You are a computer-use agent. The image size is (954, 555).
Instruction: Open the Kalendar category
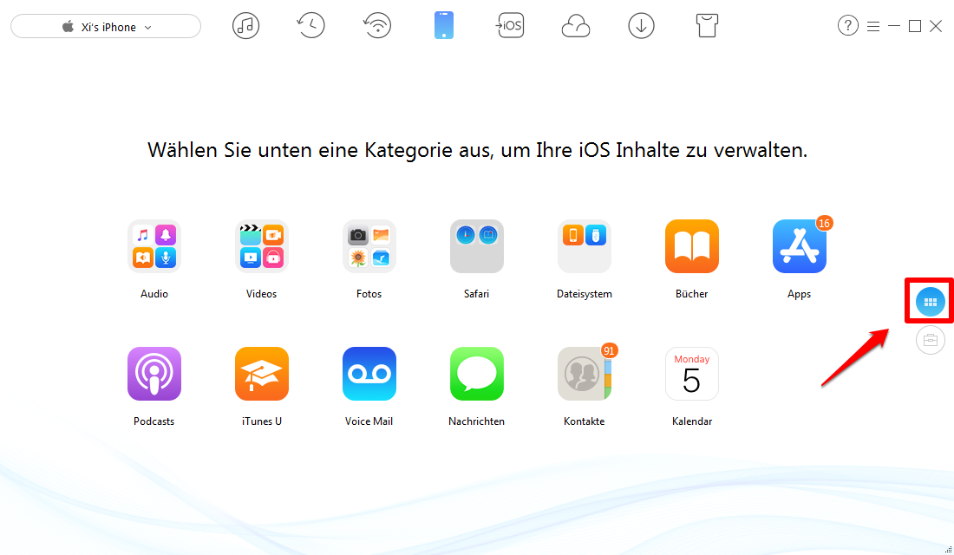coord(692,374)
